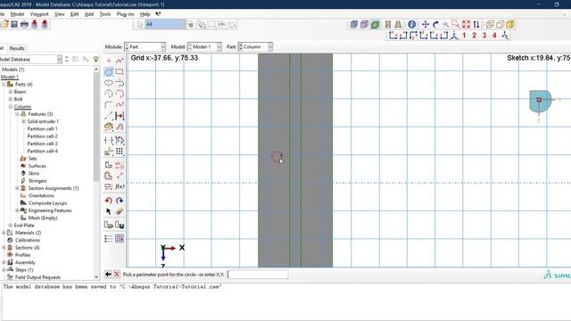This screenshot has height=321, width=571.
Task: Expand Section Assignments (1) node
Action: tap(17, 188)
